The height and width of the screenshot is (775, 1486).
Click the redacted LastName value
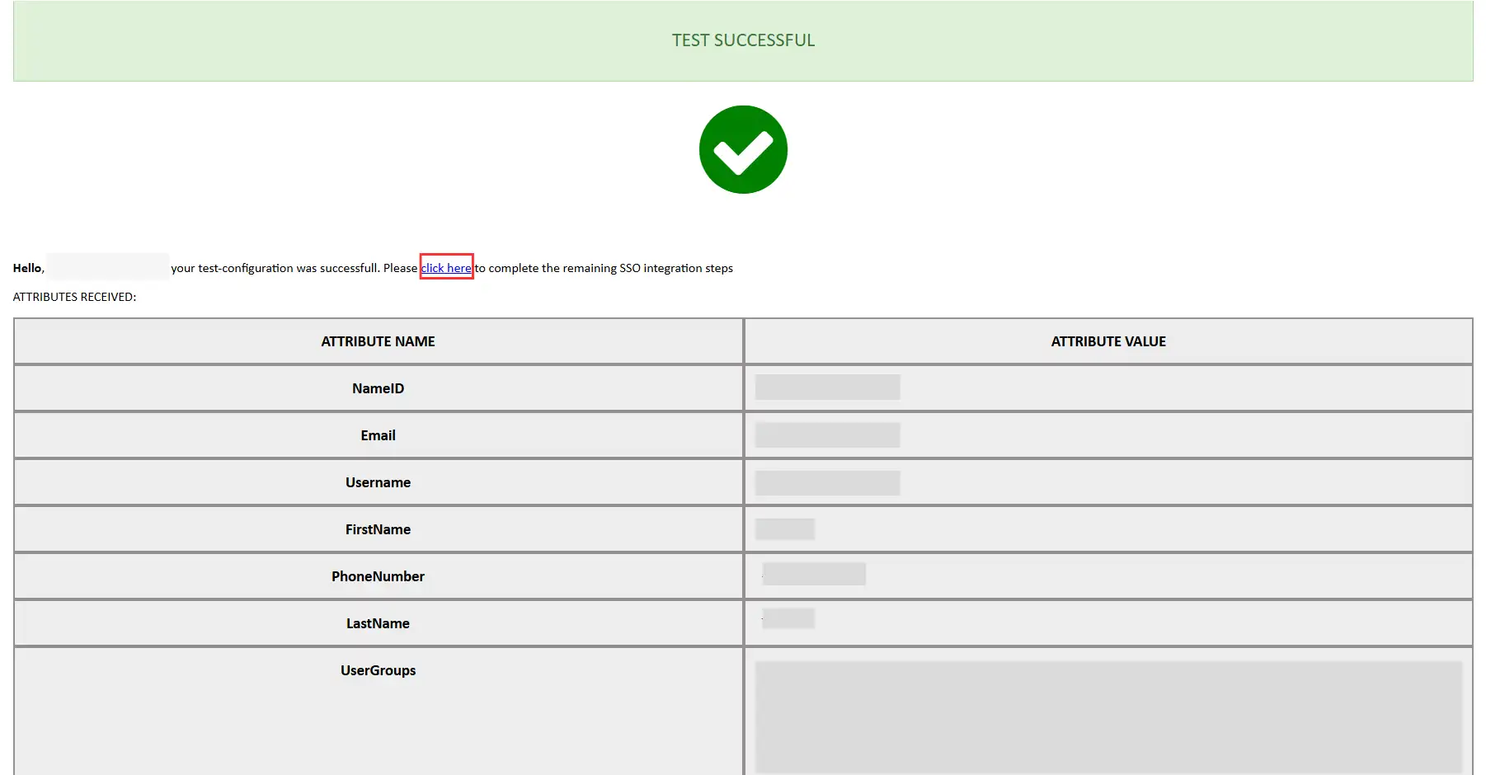pos(788,618)
